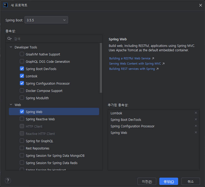
Task: Check Spring Reactive Web checkbox
Action: [22, 119]
